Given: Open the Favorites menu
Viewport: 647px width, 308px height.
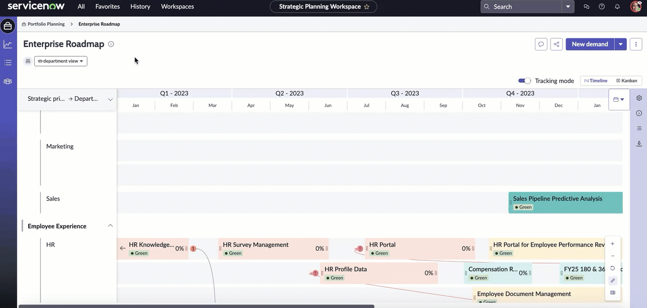Looking at the screenshot, I should (x=108, y=7).
